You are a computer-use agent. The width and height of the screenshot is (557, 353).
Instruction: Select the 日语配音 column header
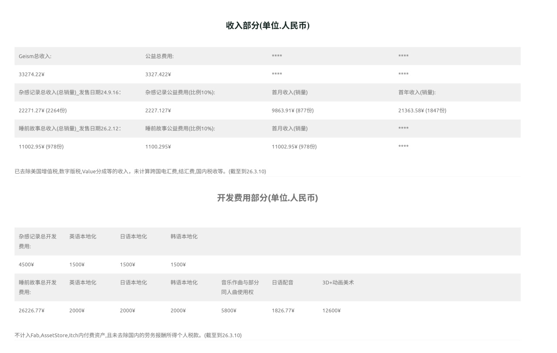(282, 283)
